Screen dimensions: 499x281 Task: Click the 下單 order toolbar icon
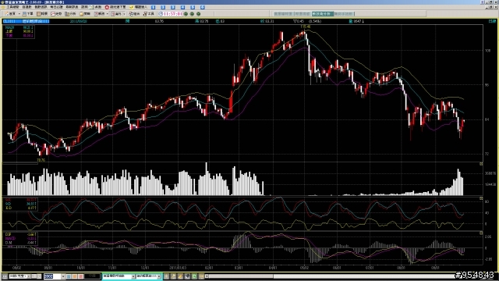pos(28,14)
